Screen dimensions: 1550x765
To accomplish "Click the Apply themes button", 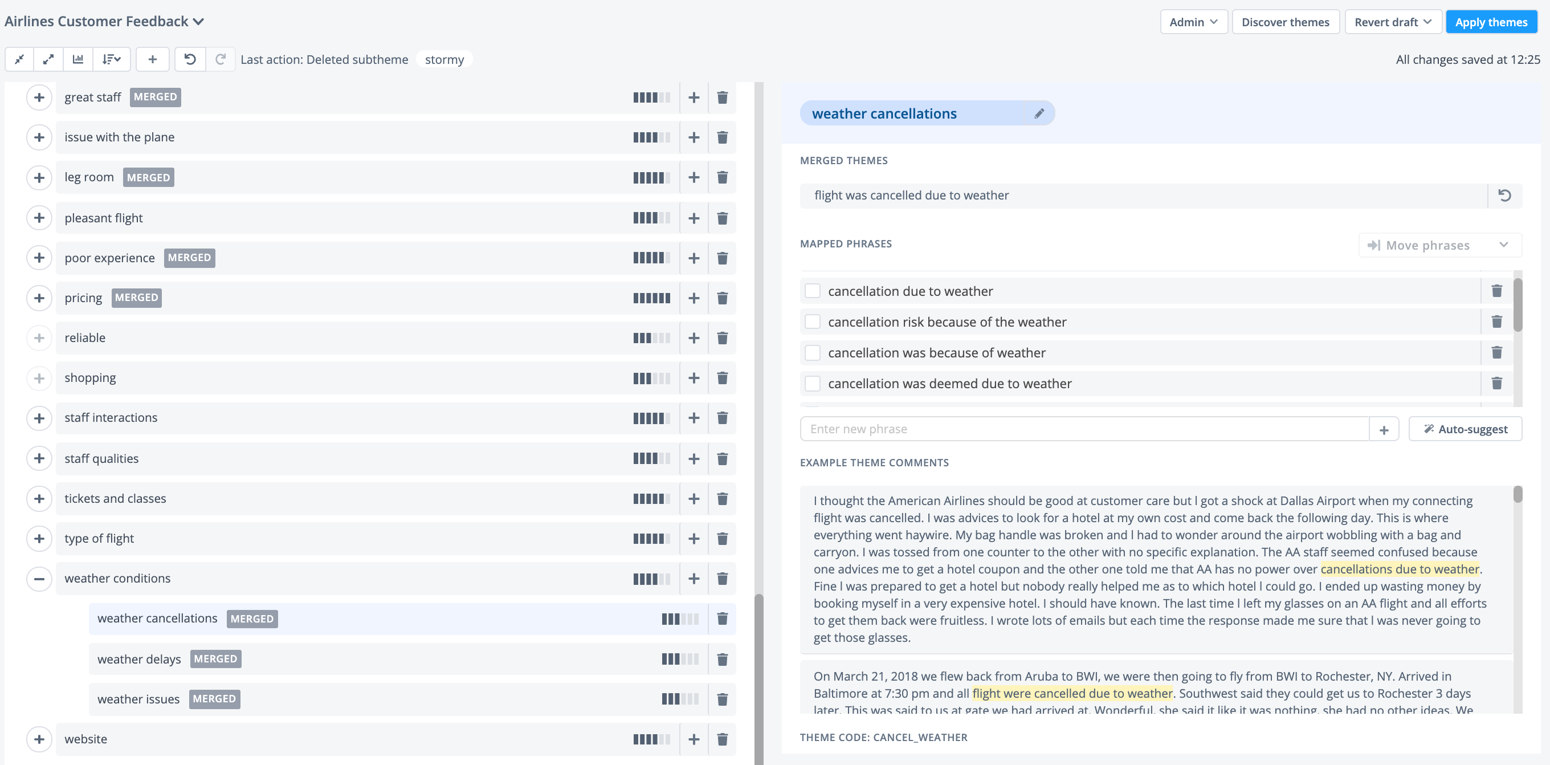I will click(x=1491, y=21).
